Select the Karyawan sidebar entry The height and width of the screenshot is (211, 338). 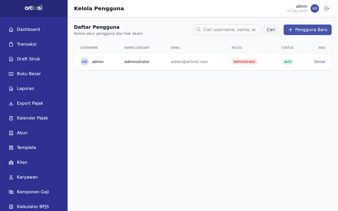27,177
